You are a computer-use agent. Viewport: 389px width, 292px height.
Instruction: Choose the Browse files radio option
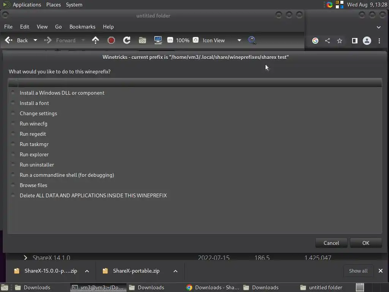click(x=13, y=185)
